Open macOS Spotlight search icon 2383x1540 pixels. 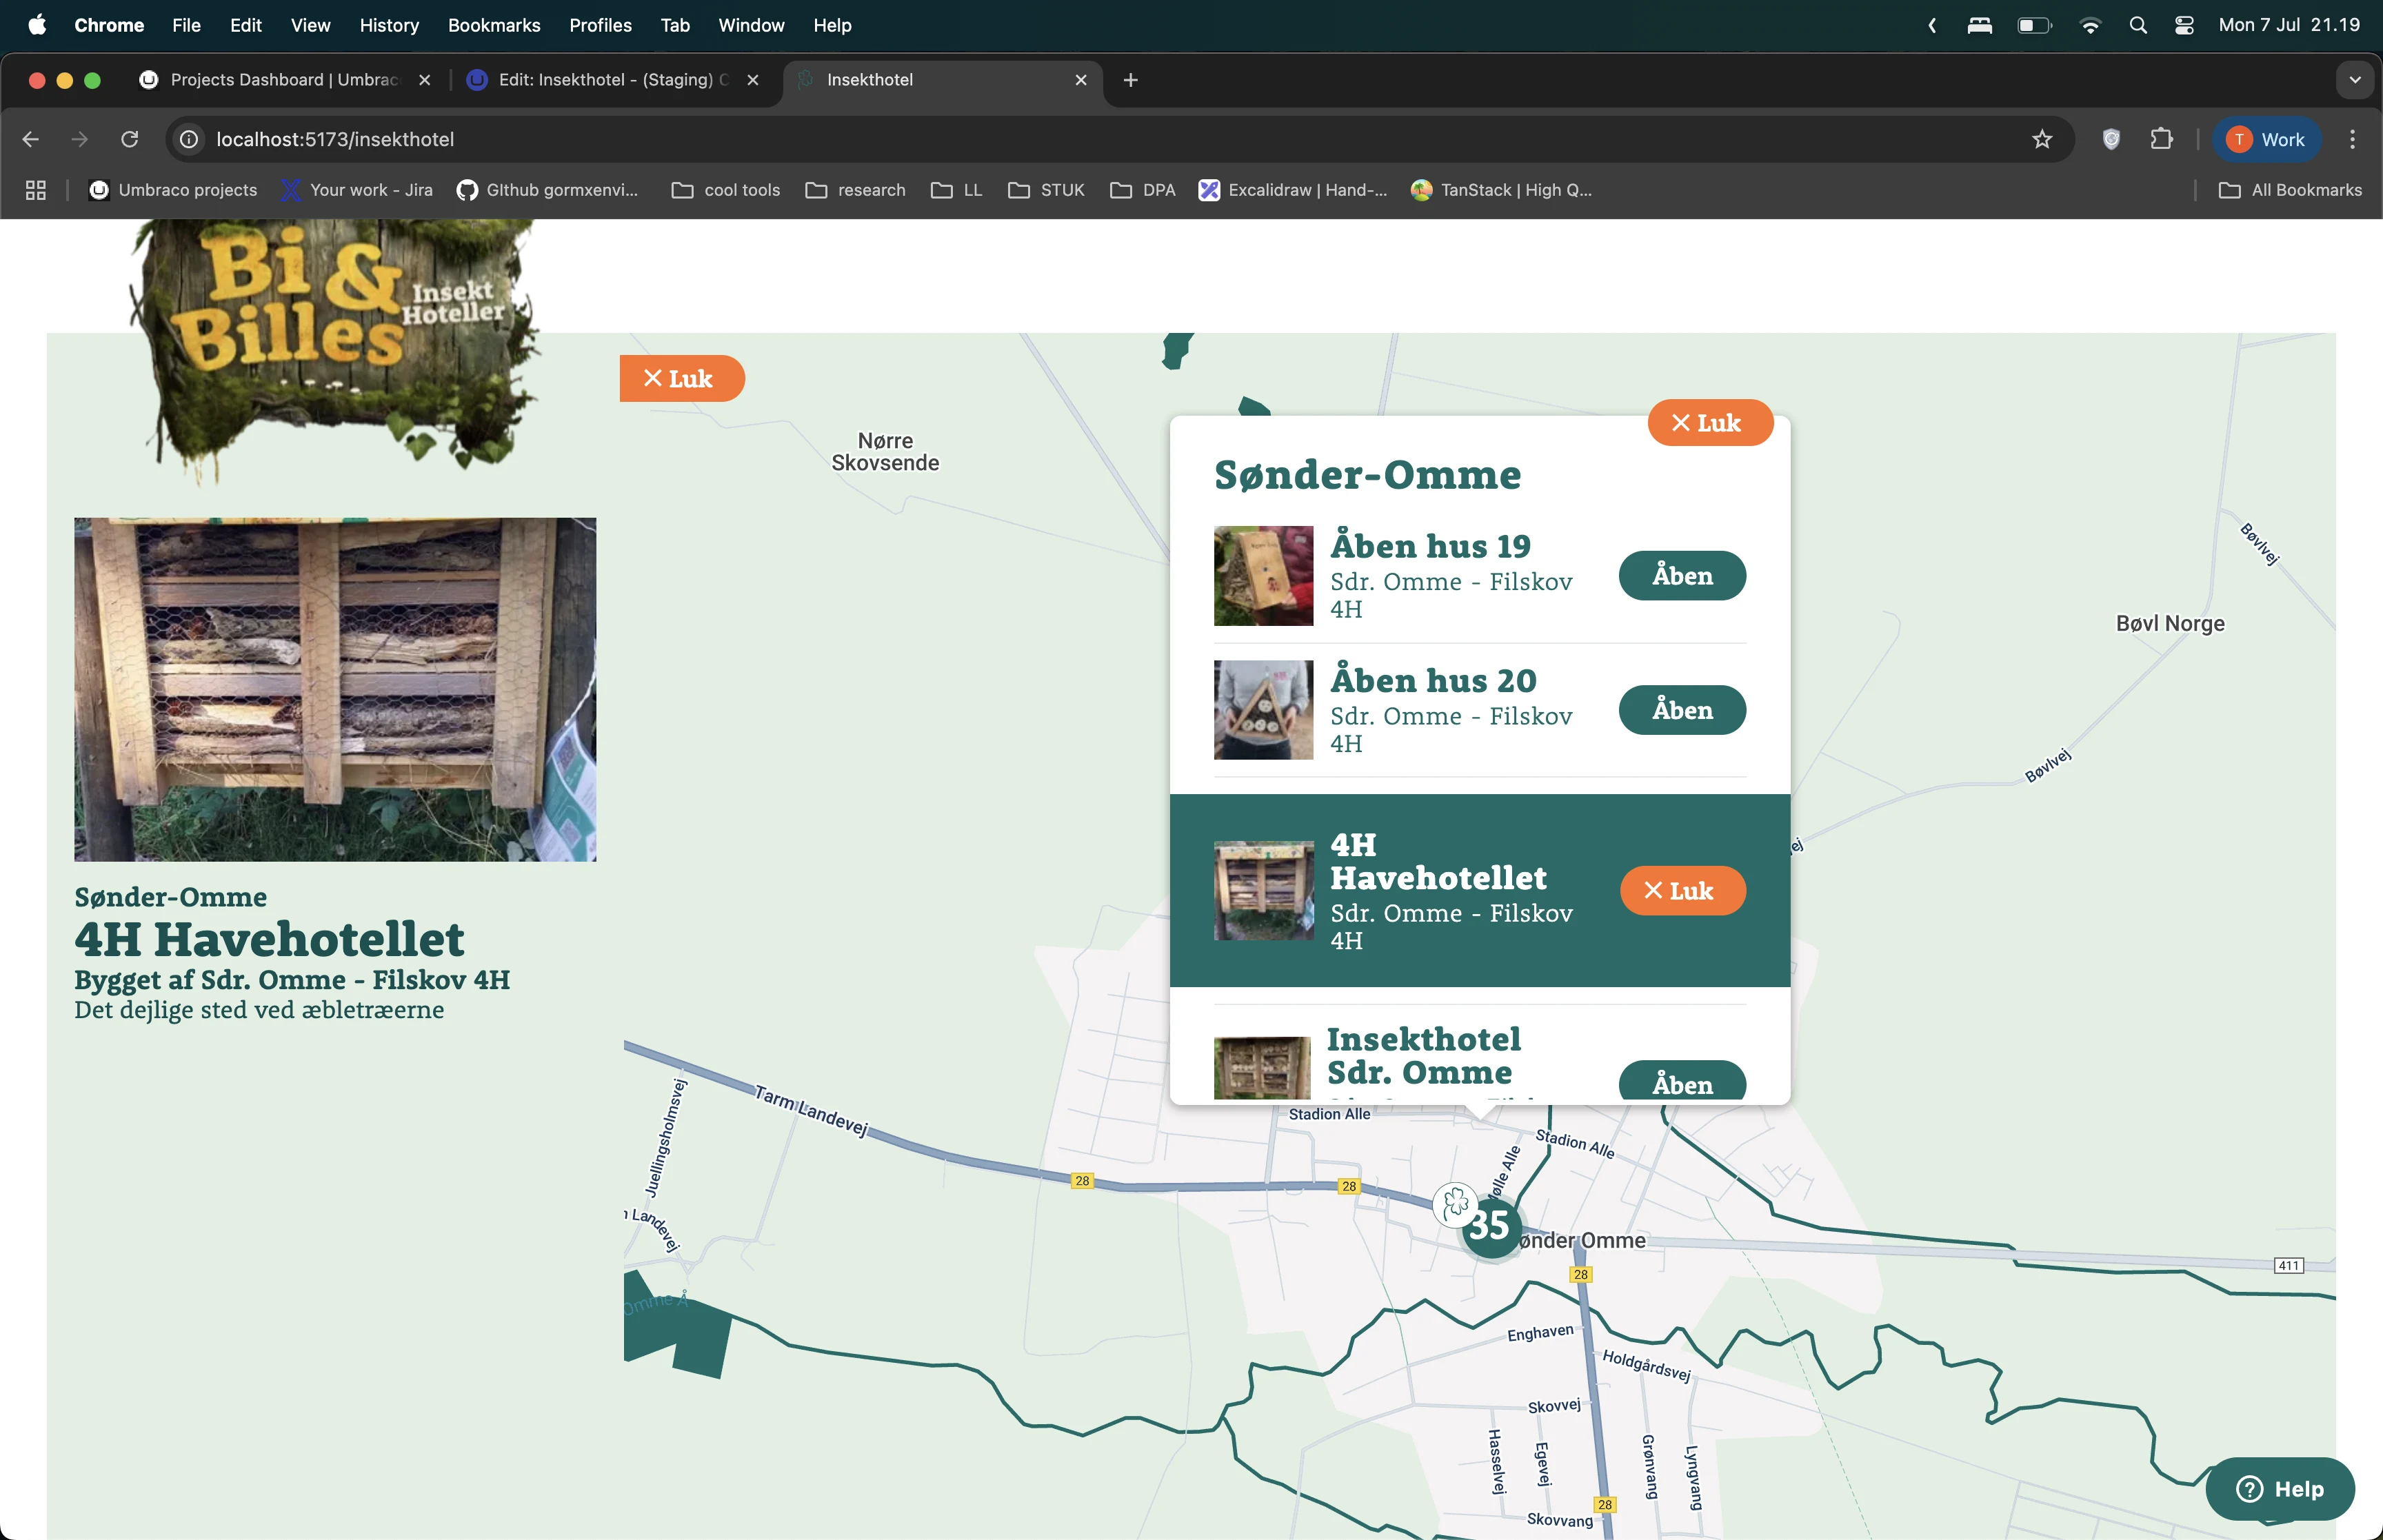pos(2138,25)
